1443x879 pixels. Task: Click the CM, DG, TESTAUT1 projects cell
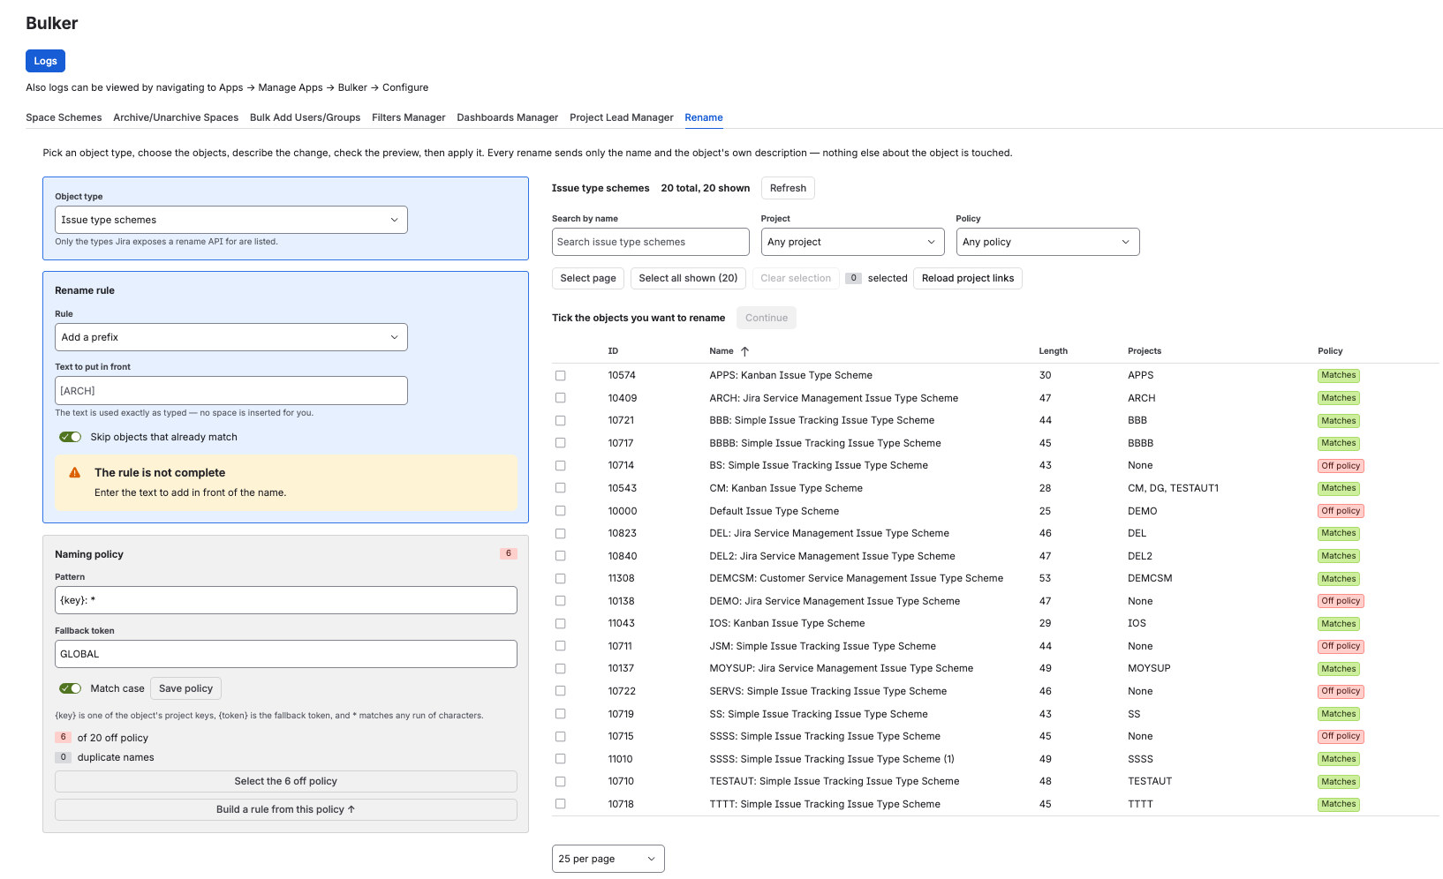tap(1173, 488)
